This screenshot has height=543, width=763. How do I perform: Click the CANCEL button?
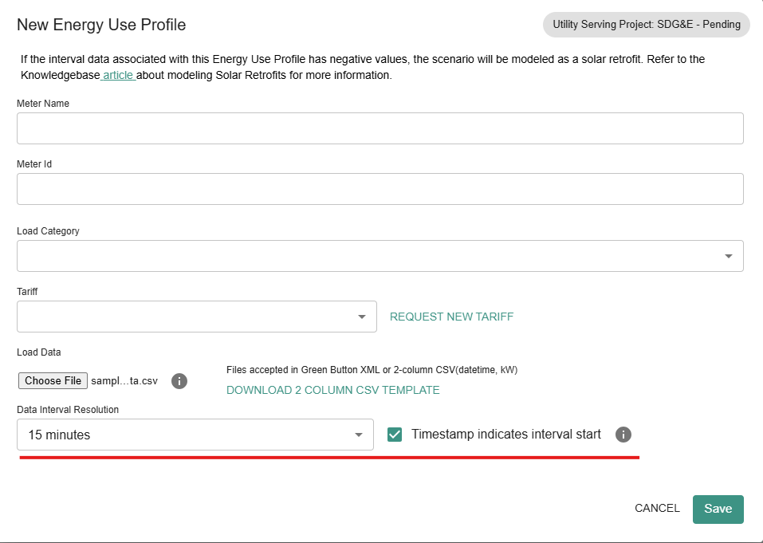tap(657, 508)
